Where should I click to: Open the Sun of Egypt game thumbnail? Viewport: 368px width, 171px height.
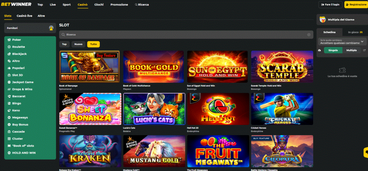(217, 67)
